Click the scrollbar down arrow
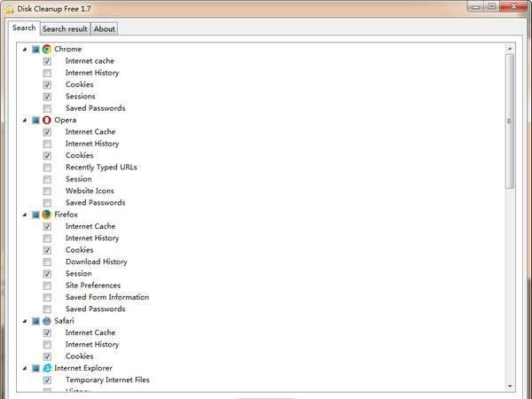The image size is (532, 399). coord(510,387)
